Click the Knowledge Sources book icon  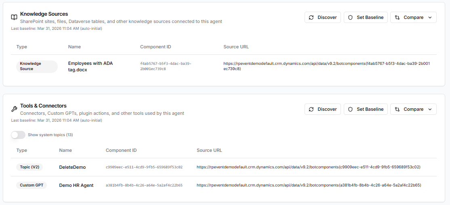coord(14,17)
